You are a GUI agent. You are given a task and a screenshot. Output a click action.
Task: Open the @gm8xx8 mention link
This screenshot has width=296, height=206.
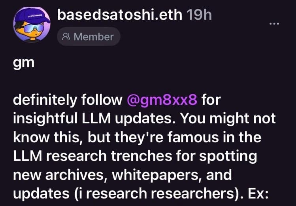162,100
